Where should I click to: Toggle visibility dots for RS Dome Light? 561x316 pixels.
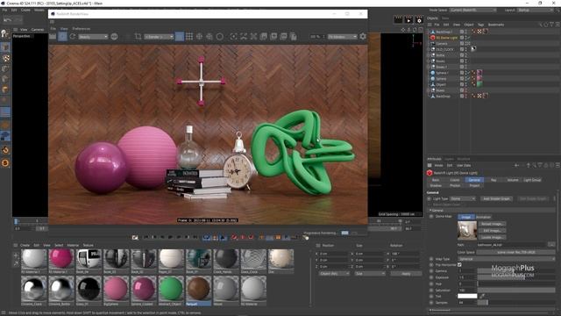[465, 38]
